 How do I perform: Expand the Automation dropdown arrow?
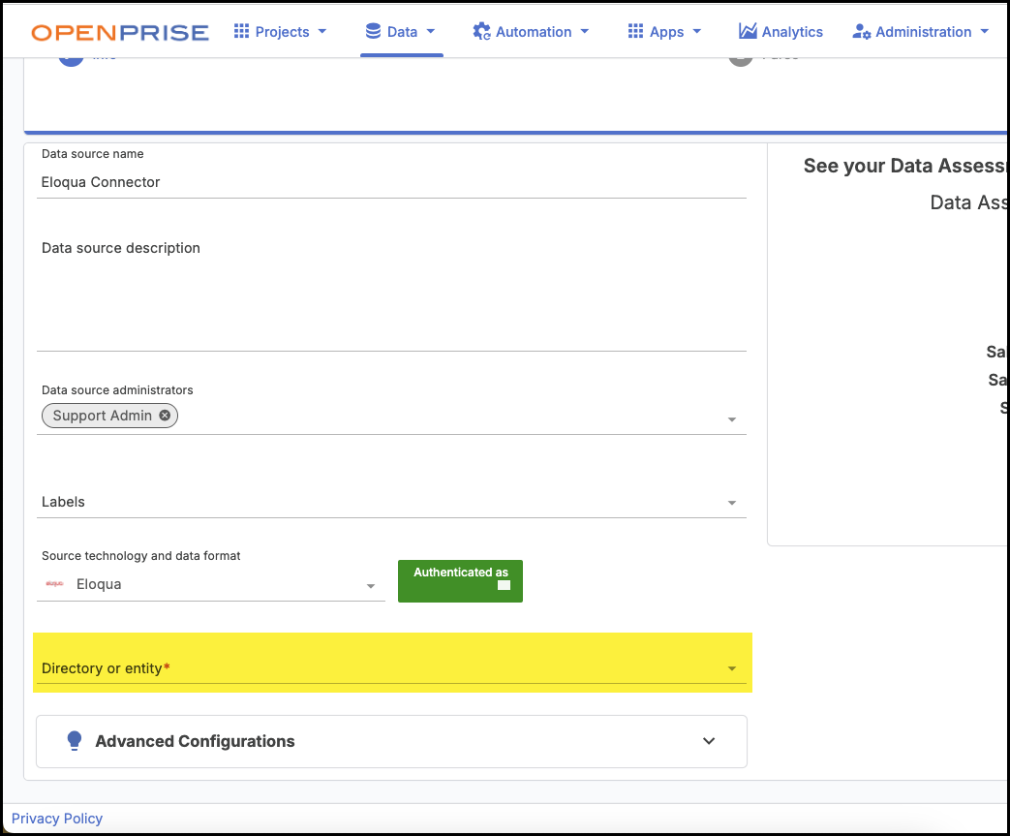(584, 32)
